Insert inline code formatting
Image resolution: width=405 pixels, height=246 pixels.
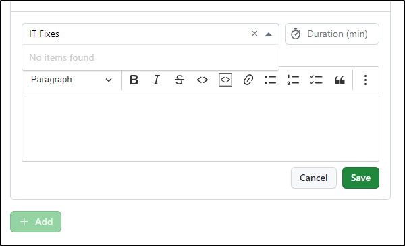(x=202, y=80)
